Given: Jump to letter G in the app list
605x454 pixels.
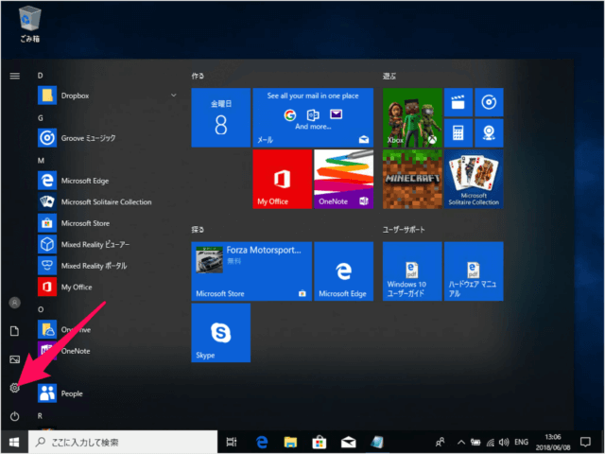Looking at the screenshot, I should (41, 118).
